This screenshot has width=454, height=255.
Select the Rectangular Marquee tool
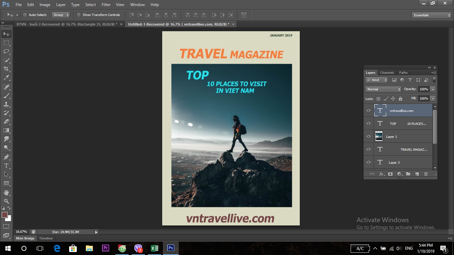point(6,43)
